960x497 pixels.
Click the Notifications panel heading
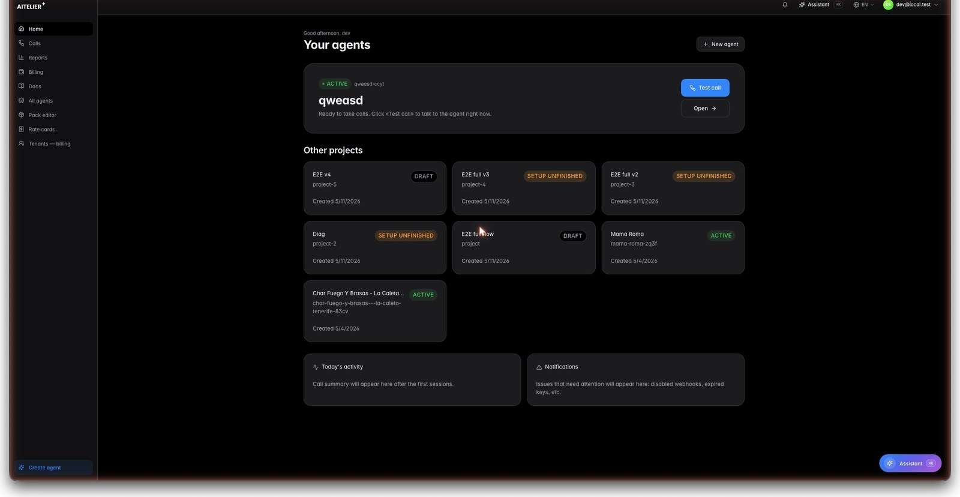tap(562, 367)
